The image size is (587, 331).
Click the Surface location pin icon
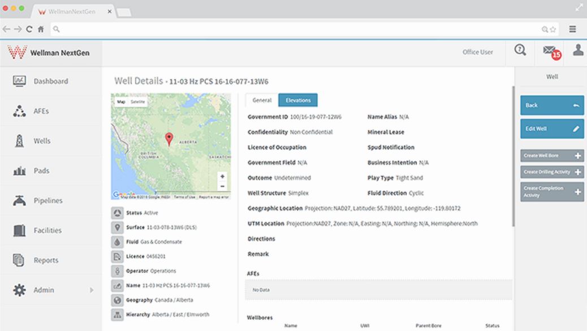point(117,227)
